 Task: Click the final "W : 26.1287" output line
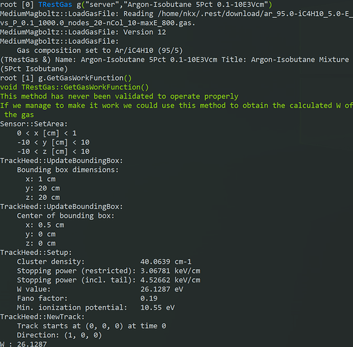[x=24, y=344]
